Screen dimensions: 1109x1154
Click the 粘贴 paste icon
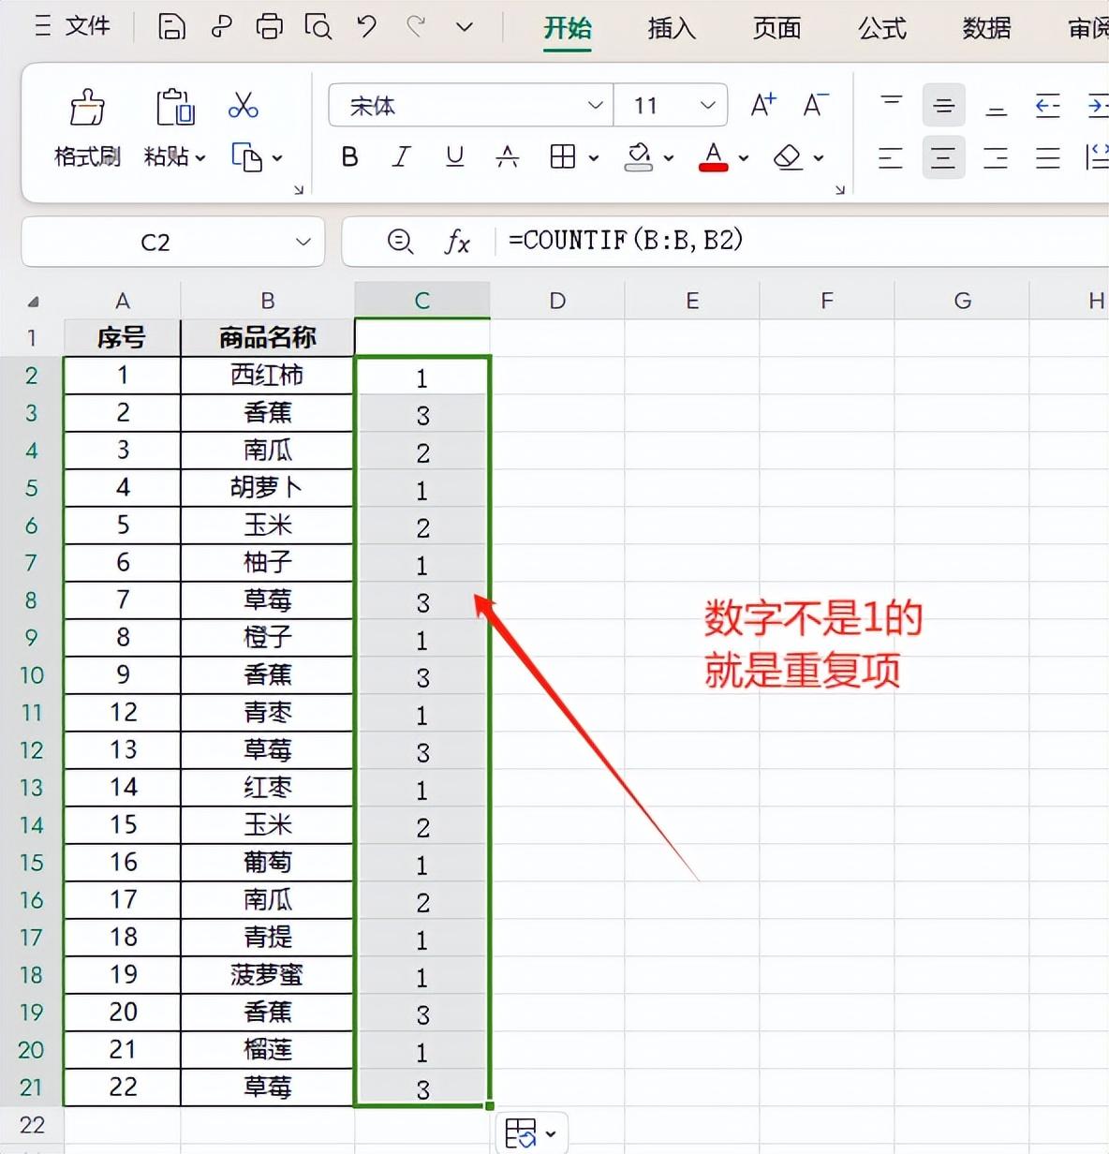[175, 108]
